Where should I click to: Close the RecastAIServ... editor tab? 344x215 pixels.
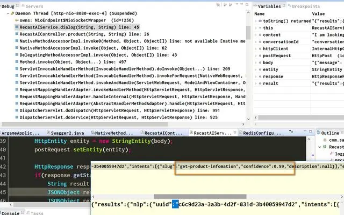pyautogui.click(x=235, y=132)
